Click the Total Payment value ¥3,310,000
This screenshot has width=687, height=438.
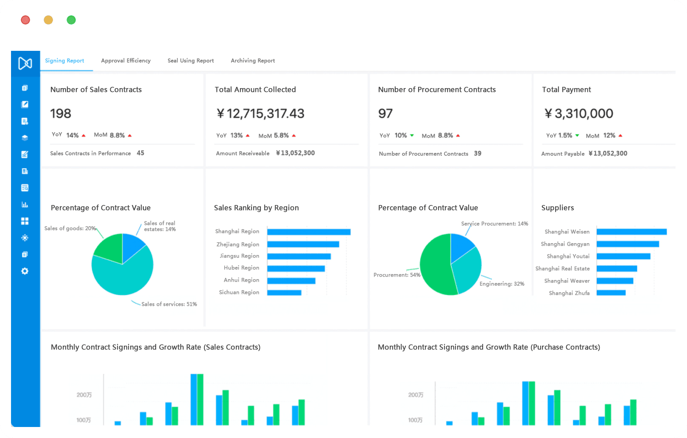click(x=579, y=114)
